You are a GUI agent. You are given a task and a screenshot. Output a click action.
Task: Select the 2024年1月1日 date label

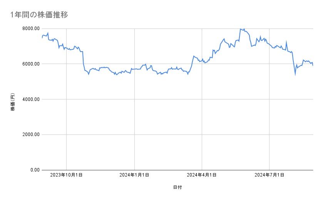tap(134, 175)
